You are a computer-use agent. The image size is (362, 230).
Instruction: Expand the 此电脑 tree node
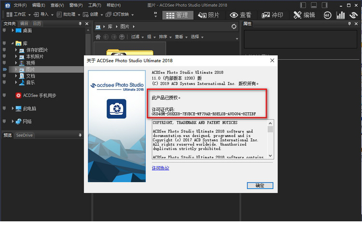coord(13,108)
